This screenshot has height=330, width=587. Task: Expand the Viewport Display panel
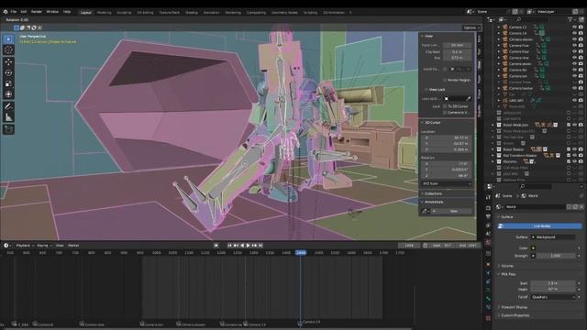[x=514, y=307]
